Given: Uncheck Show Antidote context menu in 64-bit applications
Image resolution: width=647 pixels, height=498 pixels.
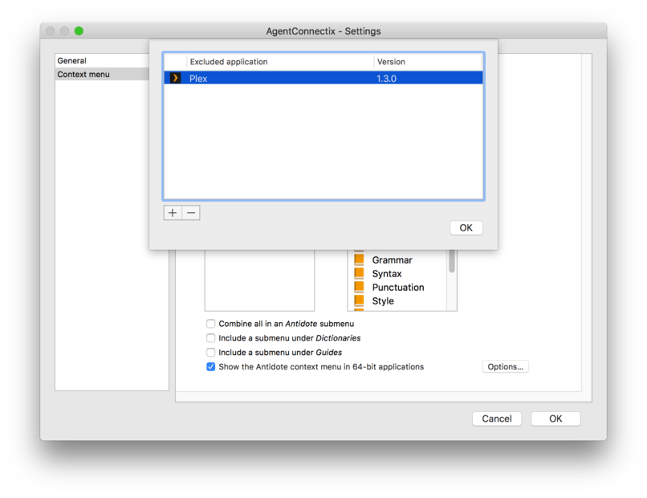Looking at the screenshot, I should pyautogui.click(x=211, y=367).
